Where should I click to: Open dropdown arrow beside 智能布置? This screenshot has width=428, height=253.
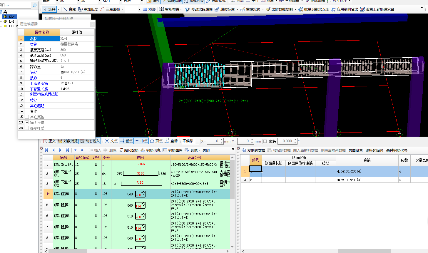[x=181, y=9]
